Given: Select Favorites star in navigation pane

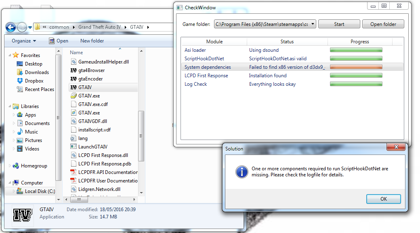Looking at the screenshot, I should [16, 55].
